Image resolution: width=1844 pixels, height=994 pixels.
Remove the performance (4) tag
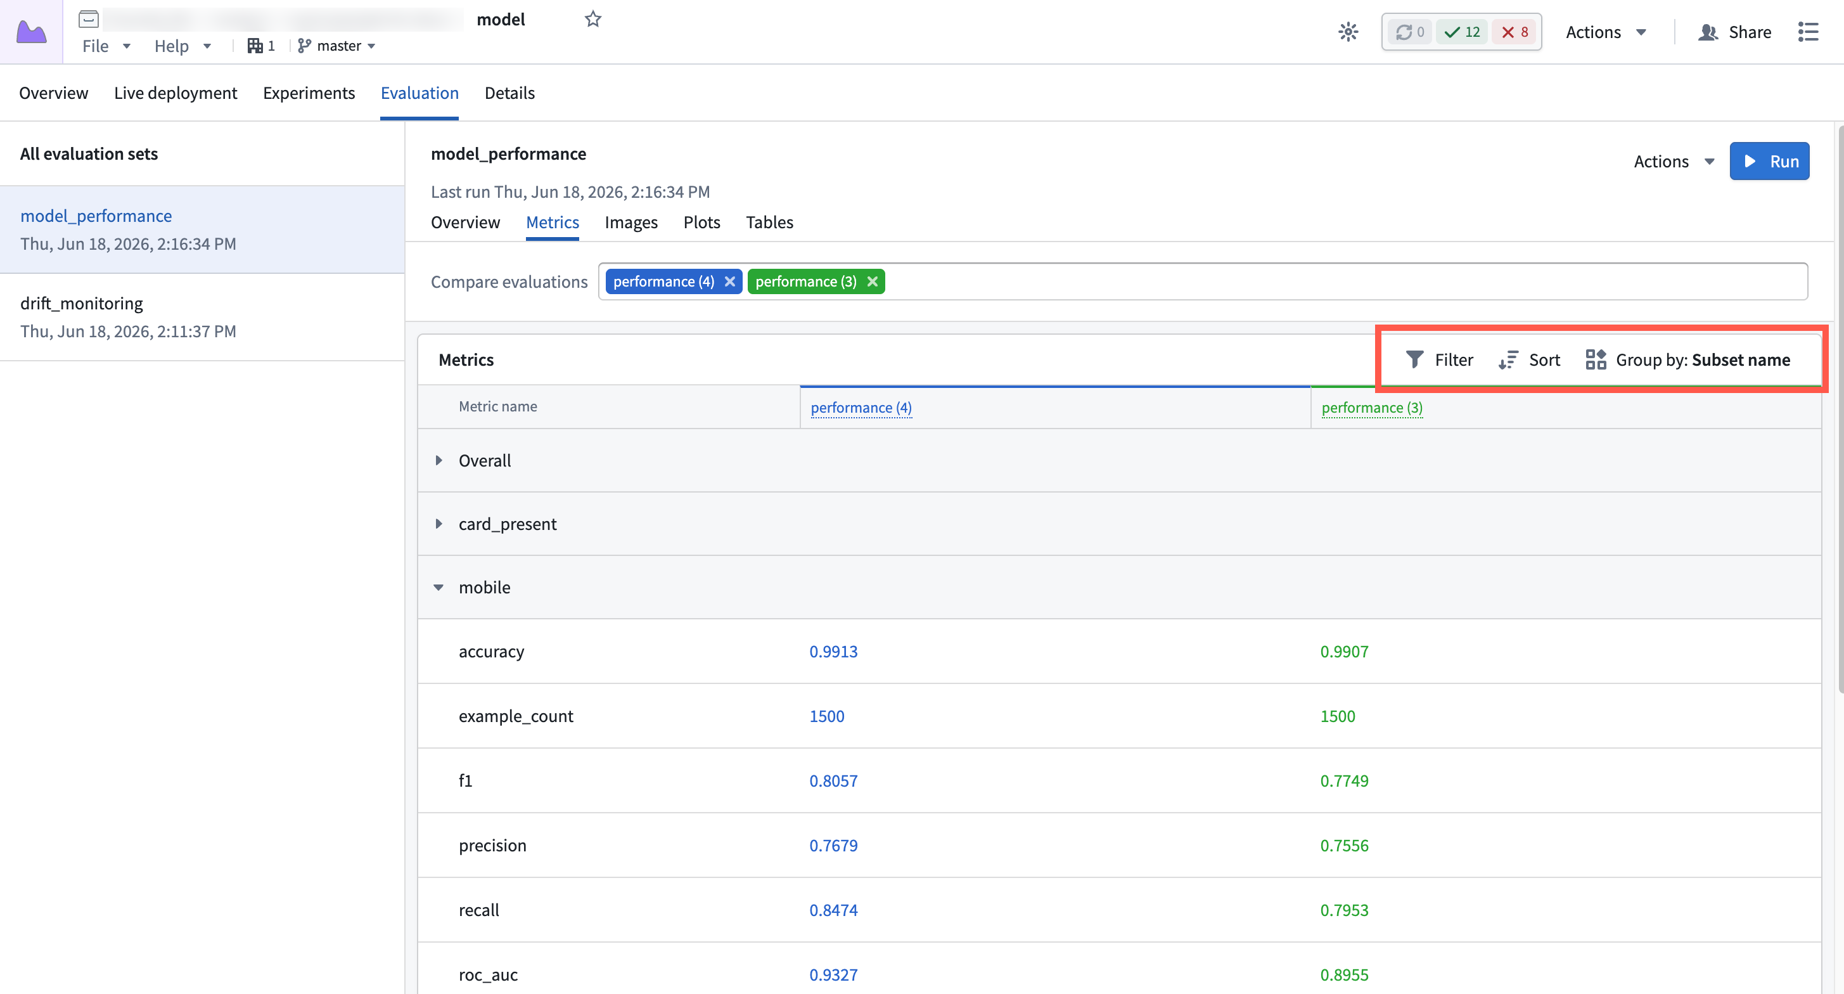pos(729,281)
